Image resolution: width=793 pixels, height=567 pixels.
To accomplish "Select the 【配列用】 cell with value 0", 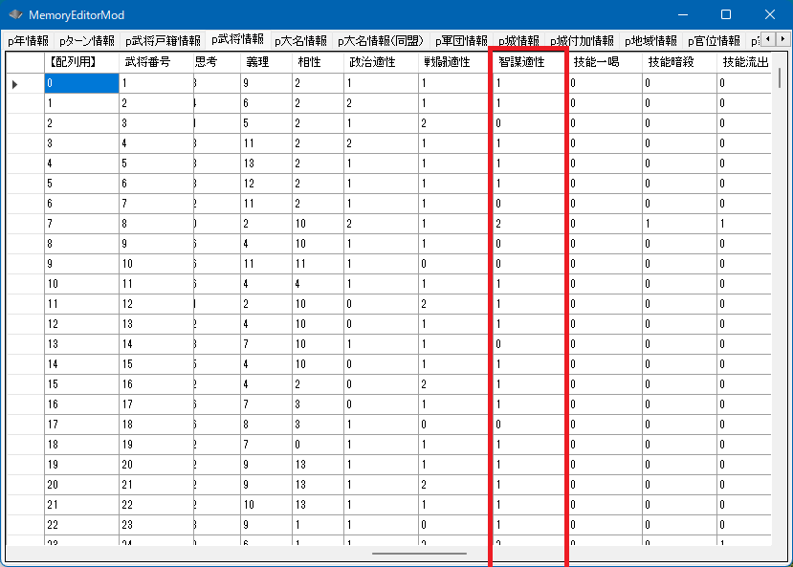I will (80, 83).
